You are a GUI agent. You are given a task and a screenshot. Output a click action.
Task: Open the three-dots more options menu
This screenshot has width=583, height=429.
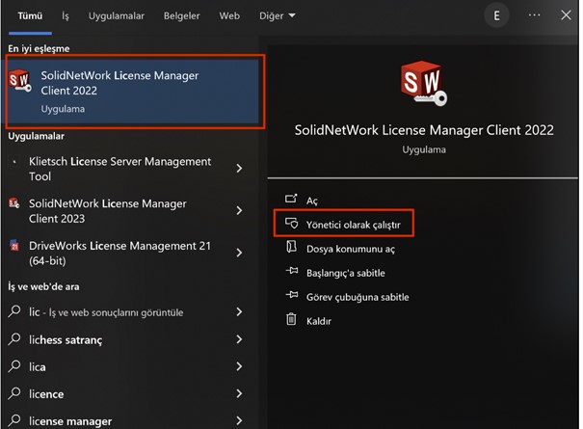pyautogui.click(x=534, y=15)
